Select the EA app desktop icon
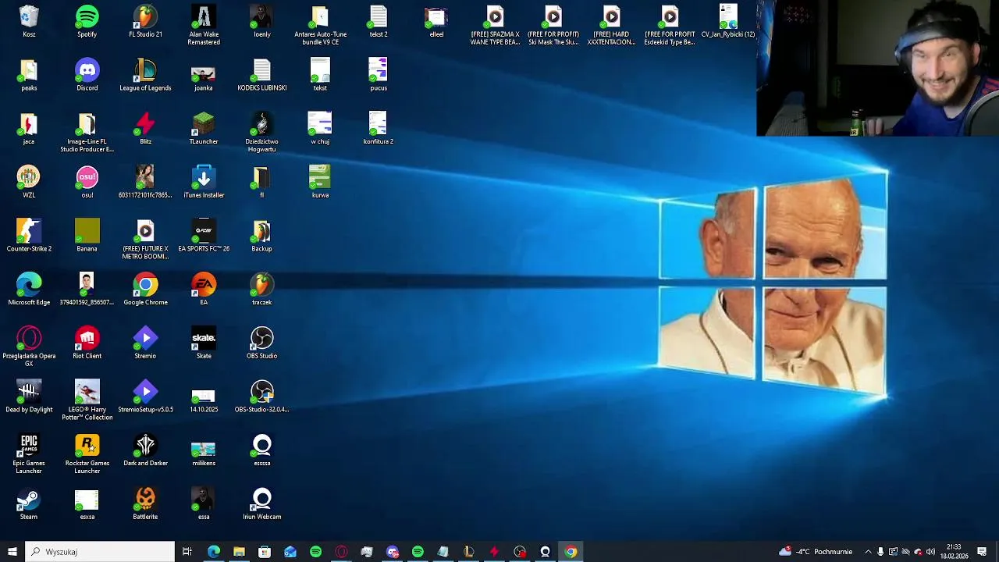 (204, 290)
